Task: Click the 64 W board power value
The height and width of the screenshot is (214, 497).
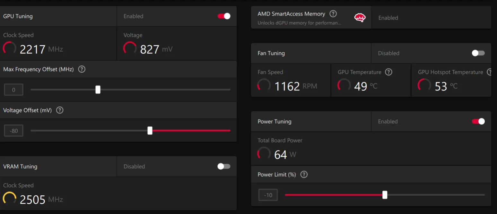Action: click(285, 155)
